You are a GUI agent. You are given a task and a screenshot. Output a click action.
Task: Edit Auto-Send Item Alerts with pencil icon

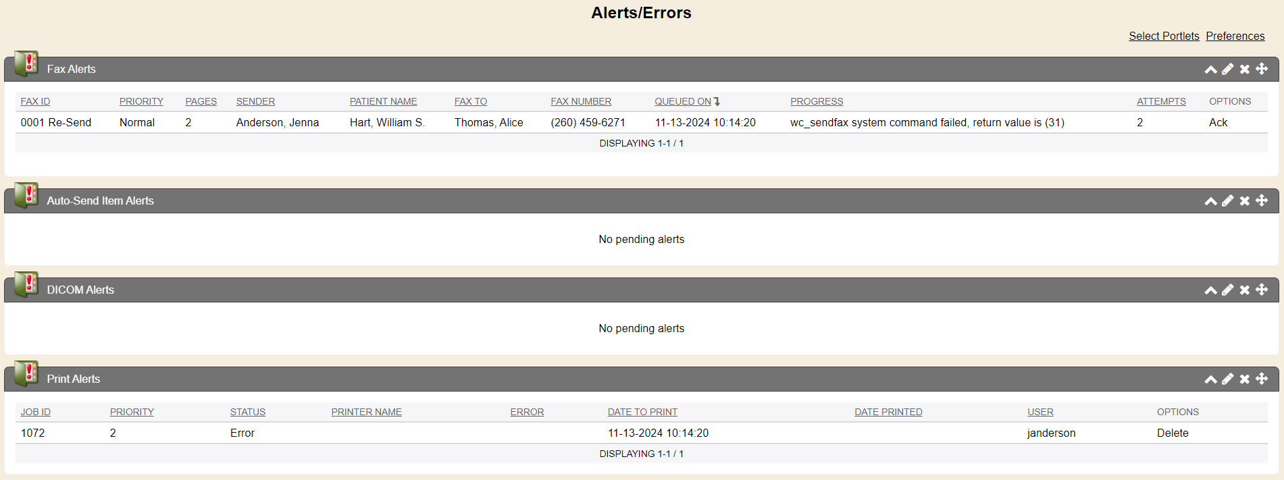(x=1227, y=201)
